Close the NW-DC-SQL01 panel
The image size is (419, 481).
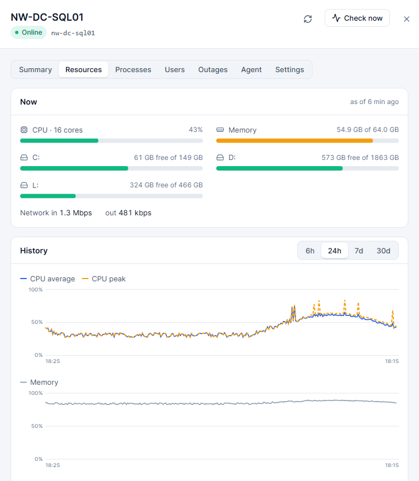tap(407, 19)
